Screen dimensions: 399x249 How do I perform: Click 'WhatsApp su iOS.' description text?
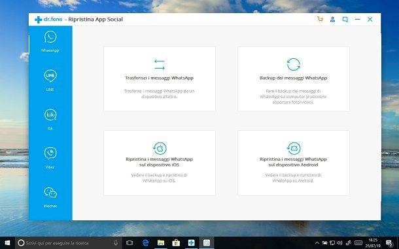(159, 181)
